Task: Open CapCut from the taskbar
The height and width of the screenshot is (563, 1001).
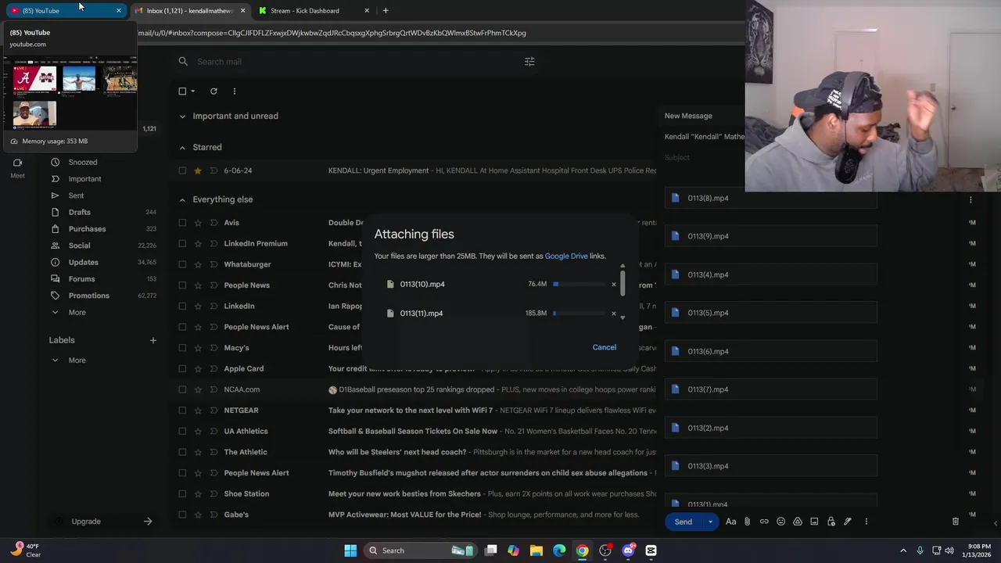Action: pyautogui.click(x=651, y=550)
